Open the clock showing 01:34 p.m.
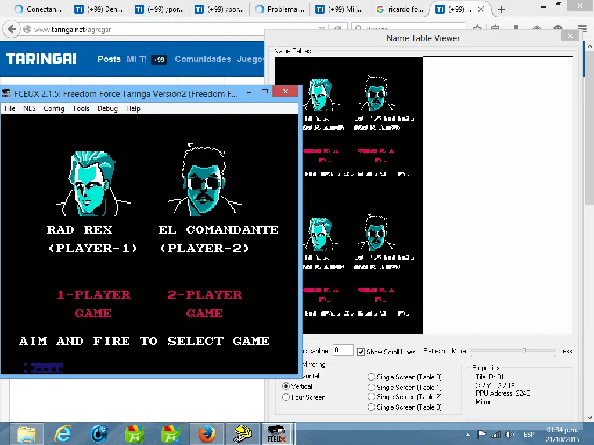 point(563,435)
